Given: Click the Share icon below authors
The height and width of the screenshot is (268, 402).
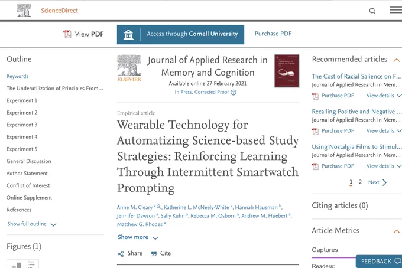Looking at the screenshot, I should [x=121, y=254].
